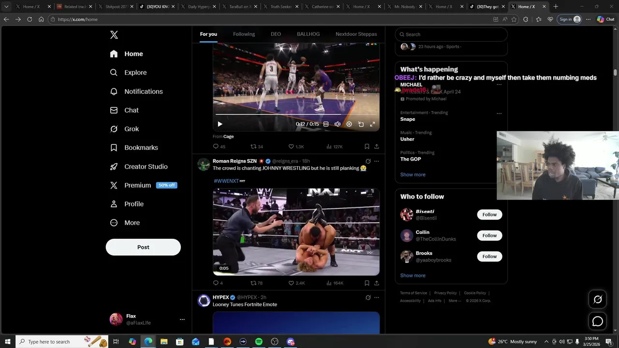Open the #WWENXT hashtag link

(226, 181)
